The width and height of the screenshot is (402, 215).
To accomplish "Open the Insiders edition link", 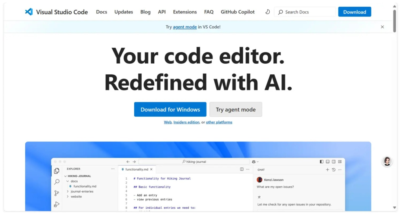I will pos(186,122).
